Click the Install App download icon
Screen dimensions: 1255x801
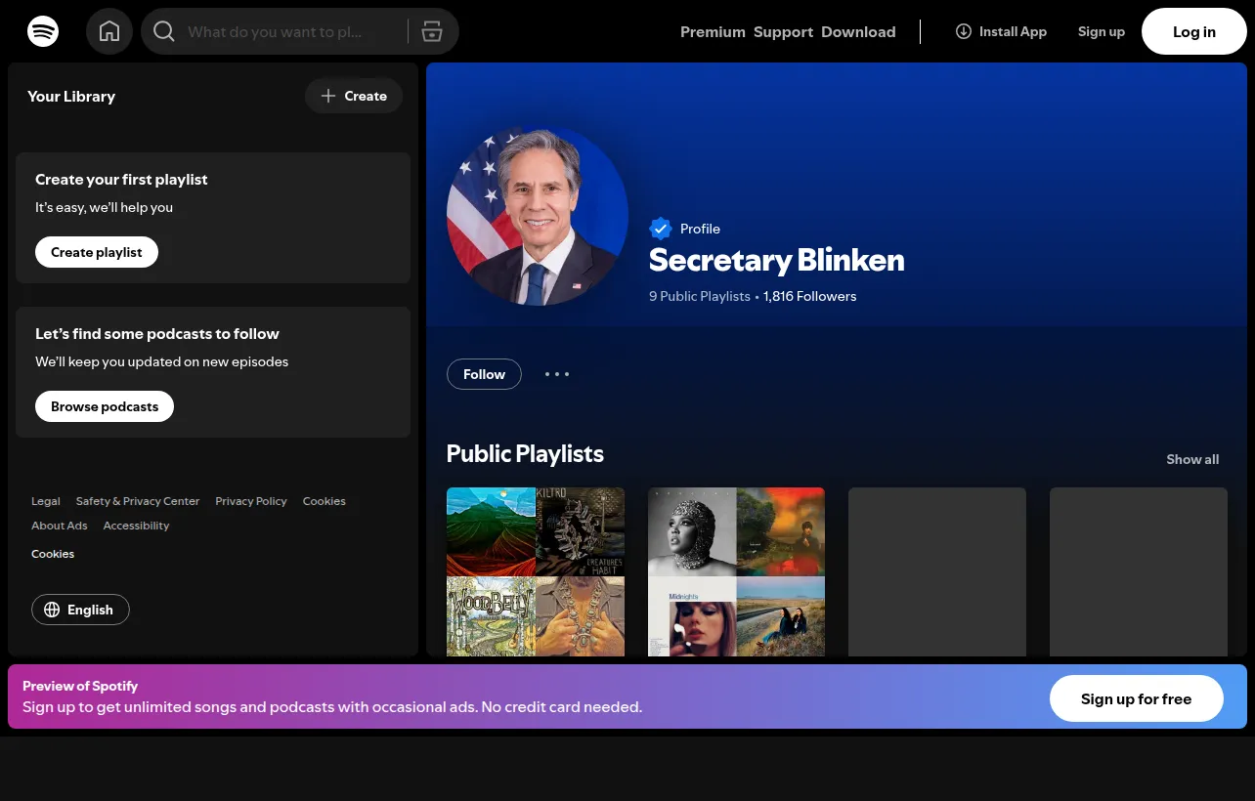tap(964, 31)
